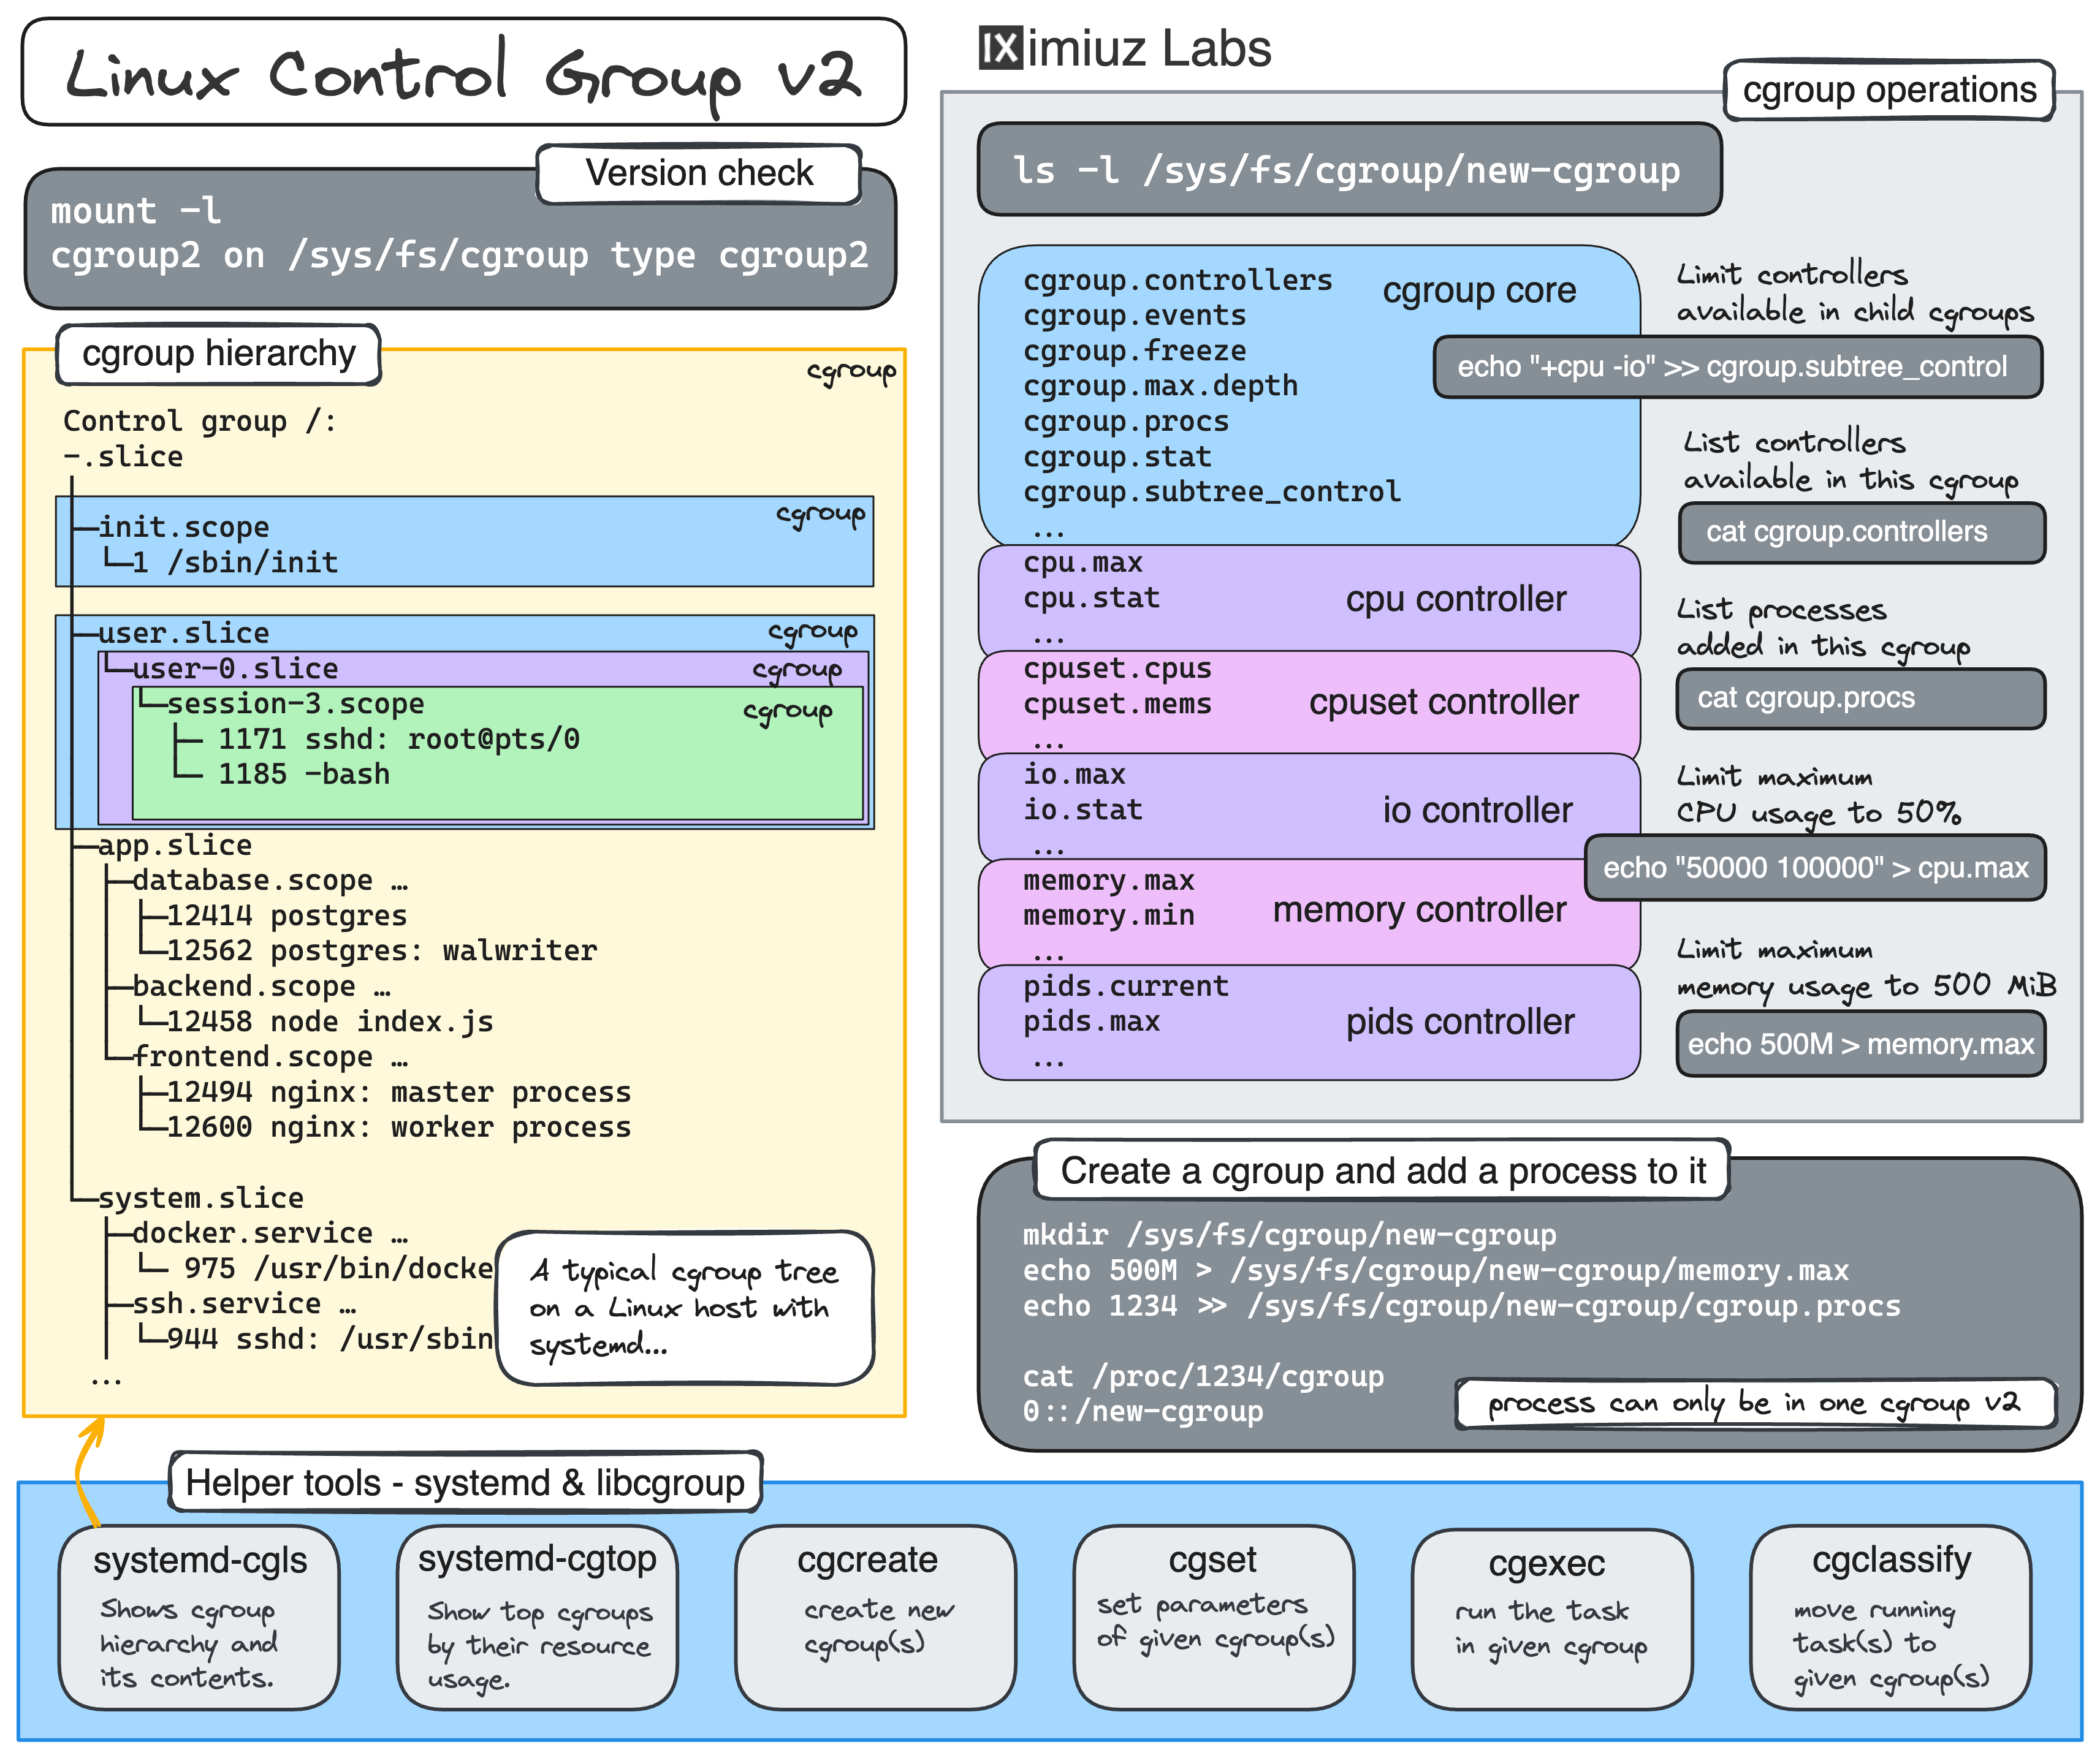Click the 'A typical cgroup tree' note
The image size is (2100, 1758).
pyautogui.click(x=685, y=1307)
